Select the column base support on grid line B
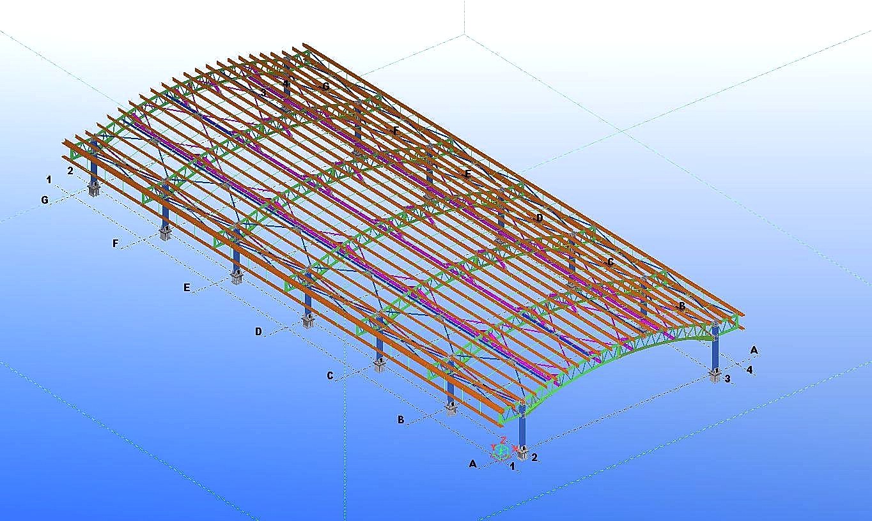The image size is (872, 521). pos(451,409)
